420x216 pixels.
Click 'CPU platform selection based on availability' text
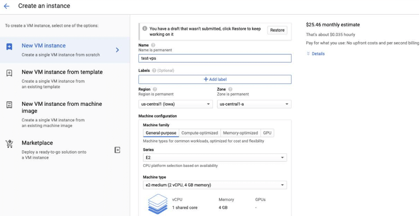(180, 166)
